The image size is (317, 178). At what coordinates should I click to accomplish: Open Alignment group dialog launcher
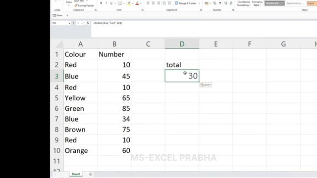click(x=201, y=10)
